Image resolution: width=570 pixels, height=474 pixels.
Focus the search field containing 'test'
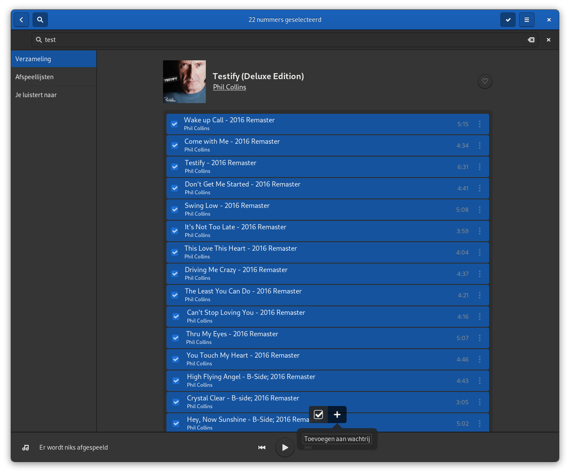click(285, 40)
